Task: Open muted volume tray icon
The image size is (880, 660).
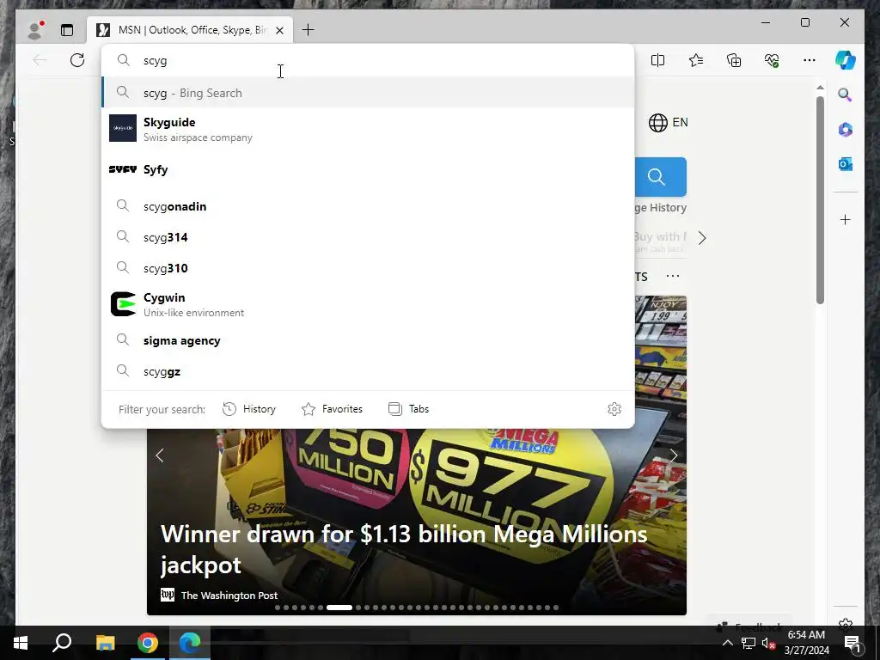Action: pyautogui.click(x=768, y=643)
